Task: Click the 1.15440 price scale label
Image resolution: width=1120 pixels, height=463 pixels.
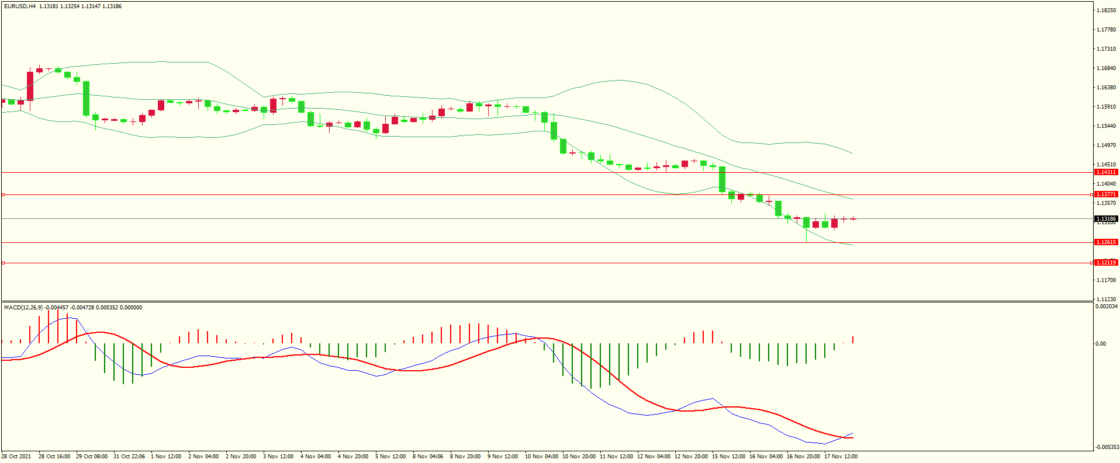Action: pyautogui.click(x=1106, y=126)
